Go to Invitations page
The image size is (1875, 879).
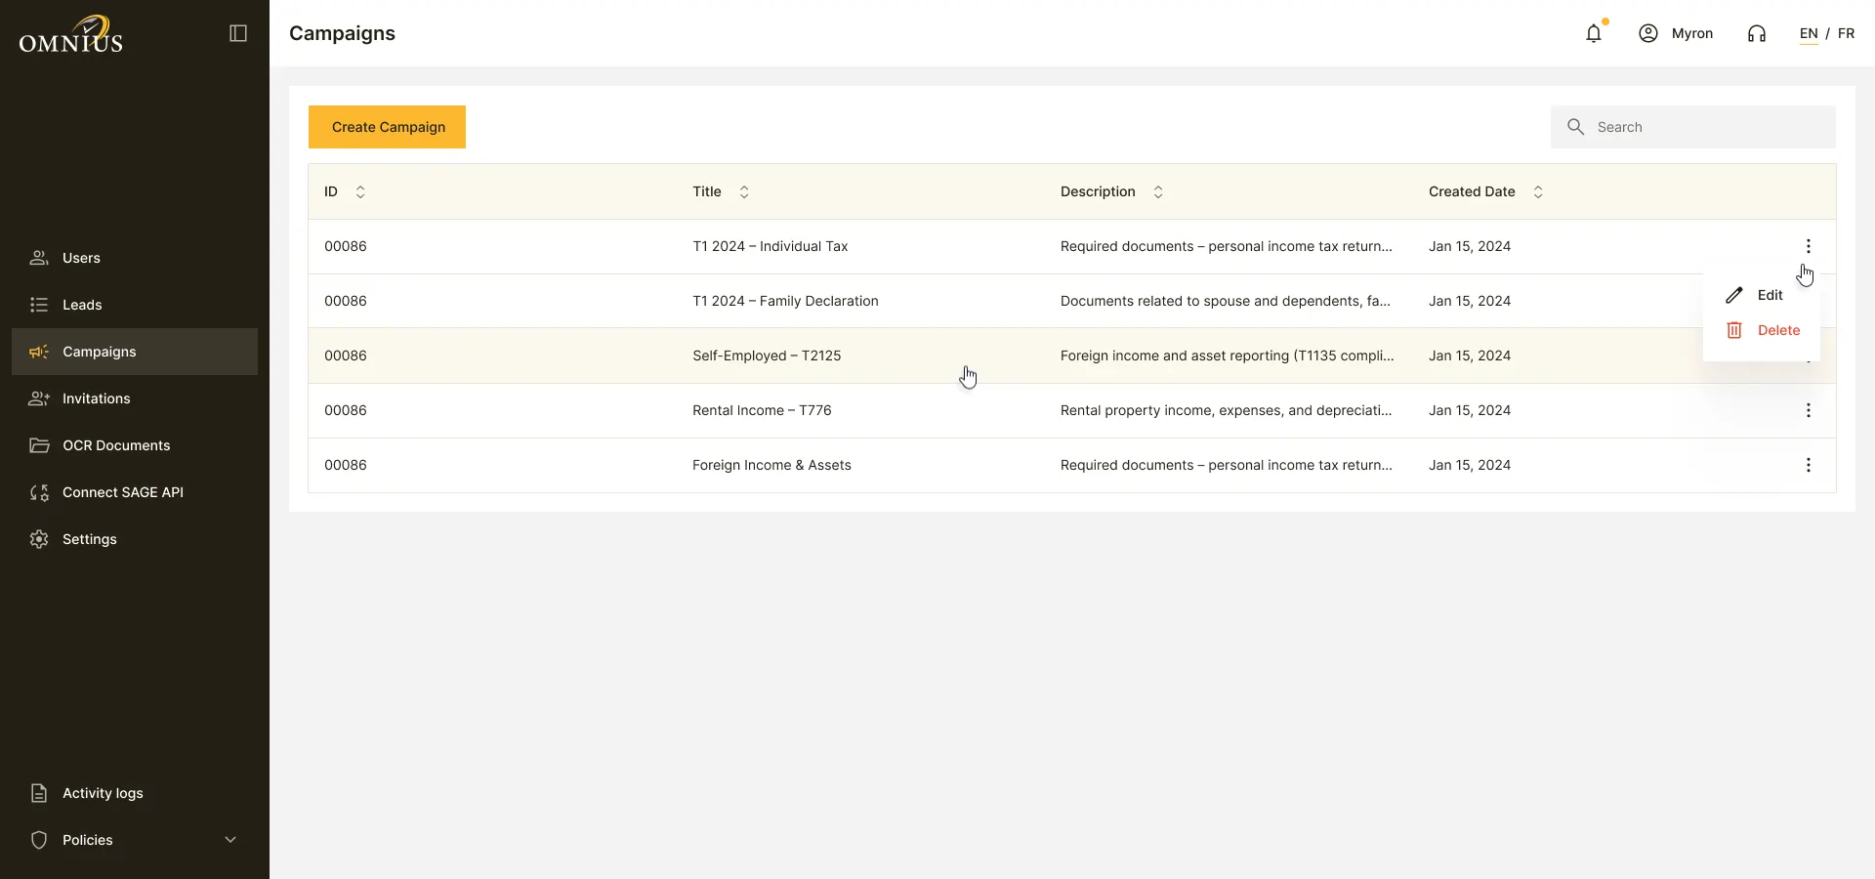pos(135,398)
